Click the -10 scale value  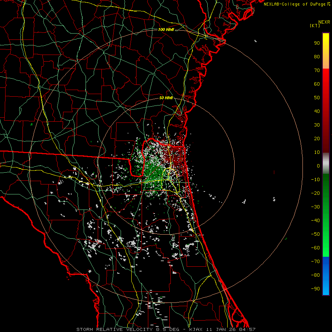point(315,180)
